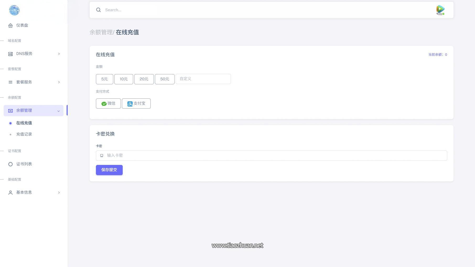Click the globe logo in sidebar

(14, 10)
